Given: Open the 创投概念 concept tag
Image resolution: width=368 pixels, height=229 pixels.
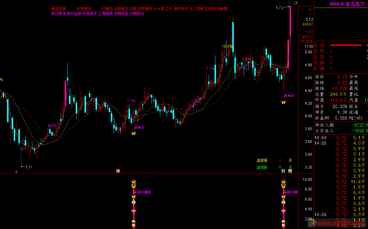Looking at the screenshot, I should [x=121, y=9].
